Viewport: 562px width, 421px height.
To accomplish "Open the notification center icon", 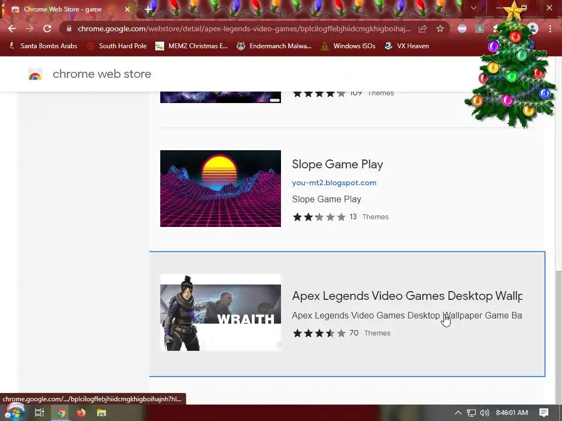I will tap(544, 413).
